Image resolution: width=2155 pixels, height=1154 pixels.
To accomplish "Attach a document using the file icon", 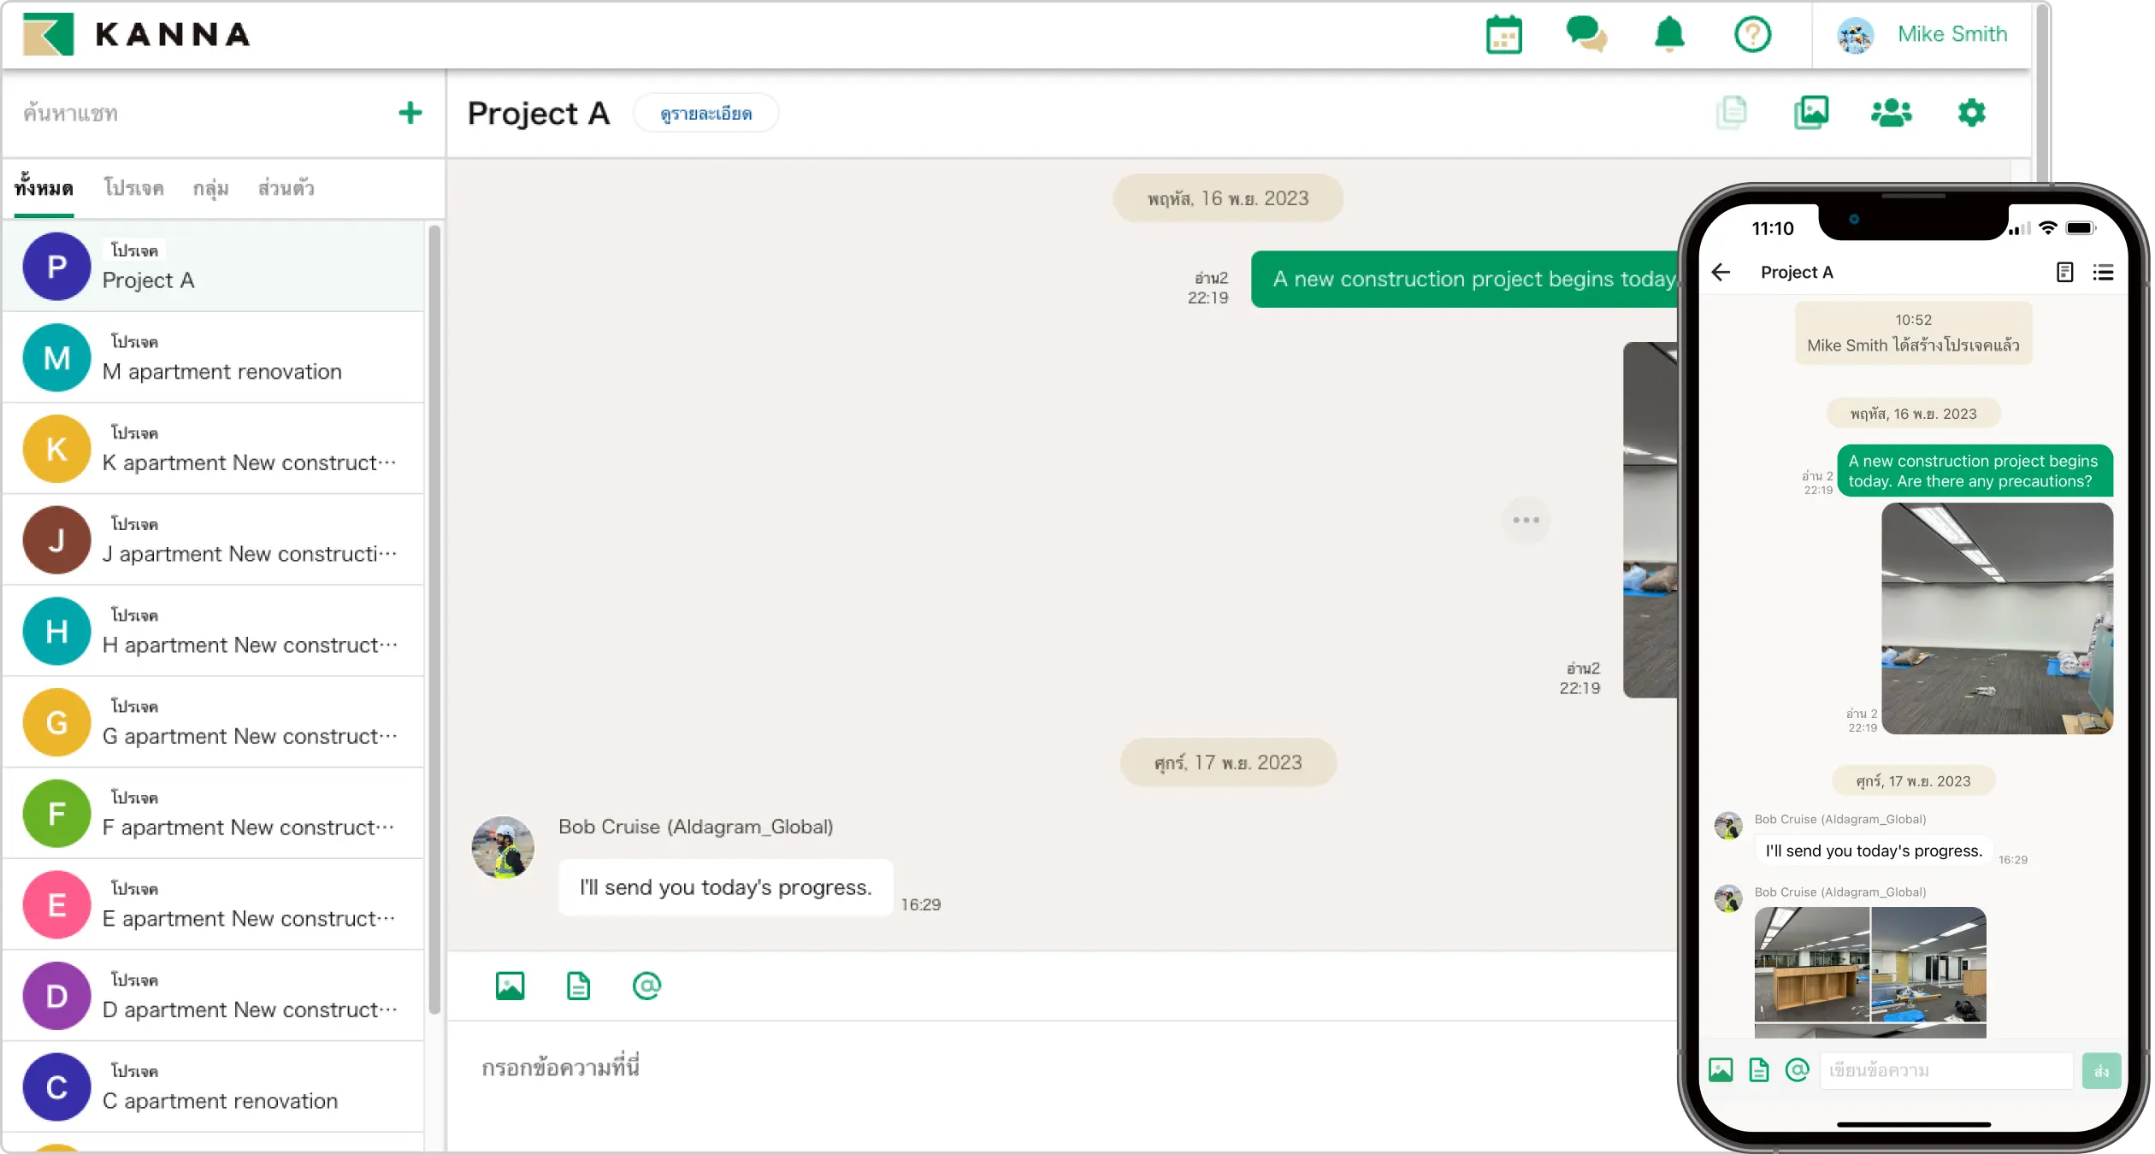I will (578, 985).
